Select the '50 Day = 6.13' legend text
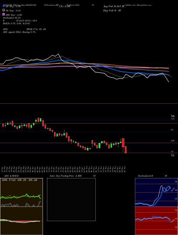The image size is (178, 235). tap(13, 11)
